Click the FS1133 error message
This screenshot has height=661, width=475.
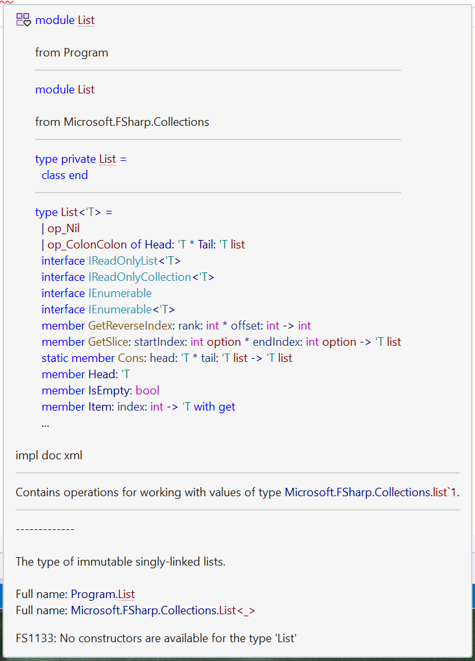tap(156, 639)
